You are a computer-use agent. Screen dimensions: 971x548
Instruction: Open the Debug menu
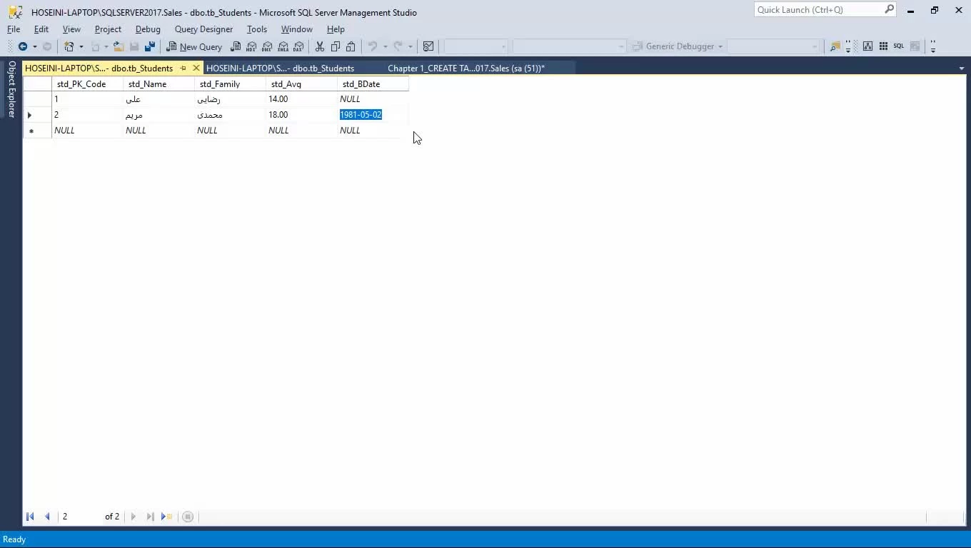coord(148,29)
